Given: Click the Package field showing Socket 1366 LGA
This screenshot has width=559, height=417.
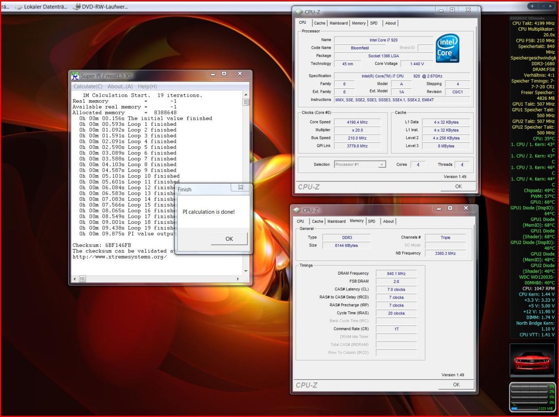Looking at the screenshot, I should (383, 56).
